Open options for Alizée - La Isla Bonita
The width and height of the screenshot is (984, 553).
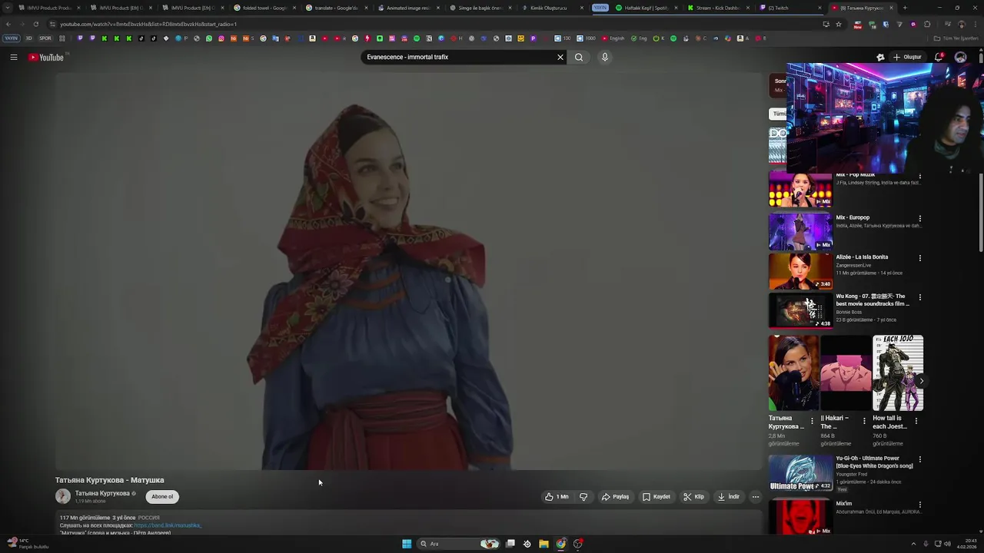click(x=919, y=258)
